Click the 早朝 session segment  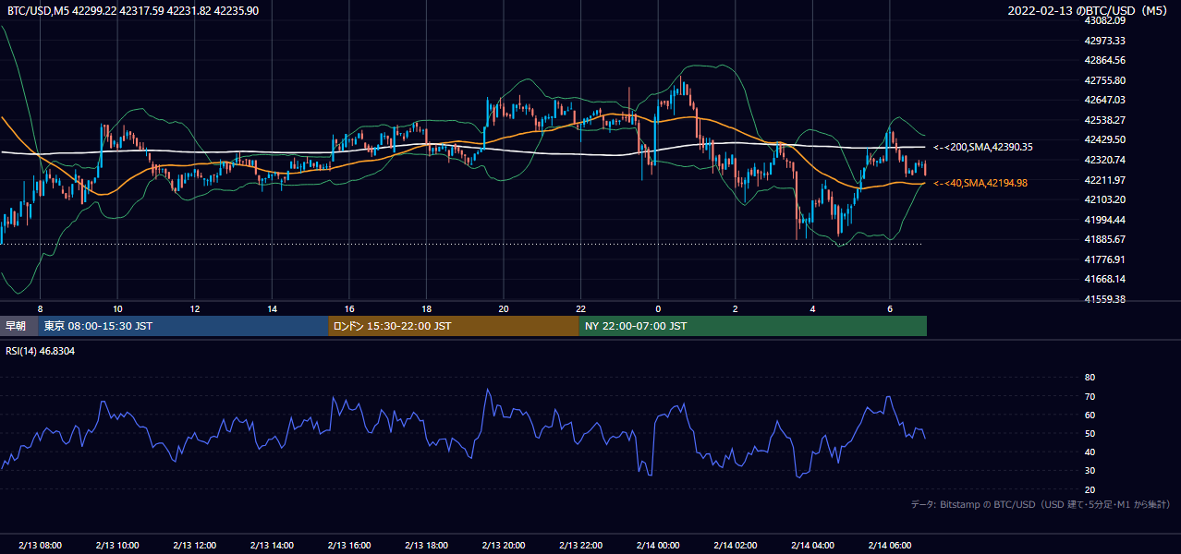click(18, 326)
